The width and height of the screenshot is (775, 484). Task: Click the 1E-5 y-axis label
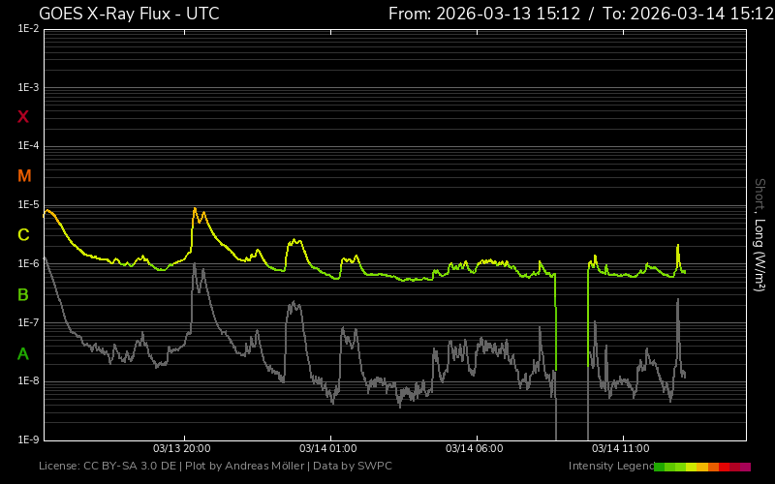click(28, 204)
